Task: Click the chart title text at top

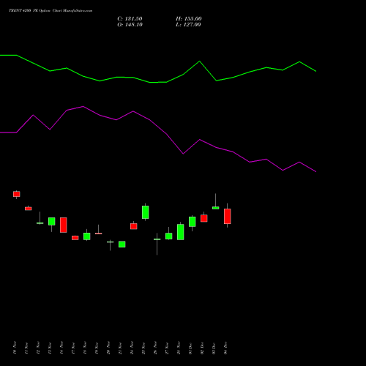Action: pos(51,11)
